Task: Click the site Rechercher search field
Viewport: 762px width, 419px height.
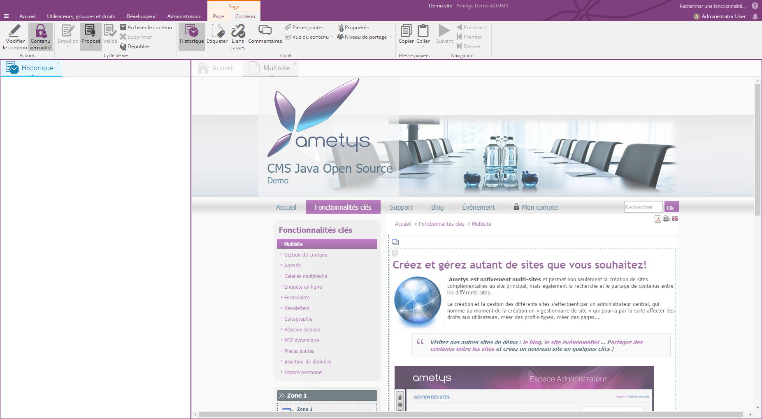Action: pos(643,207)
